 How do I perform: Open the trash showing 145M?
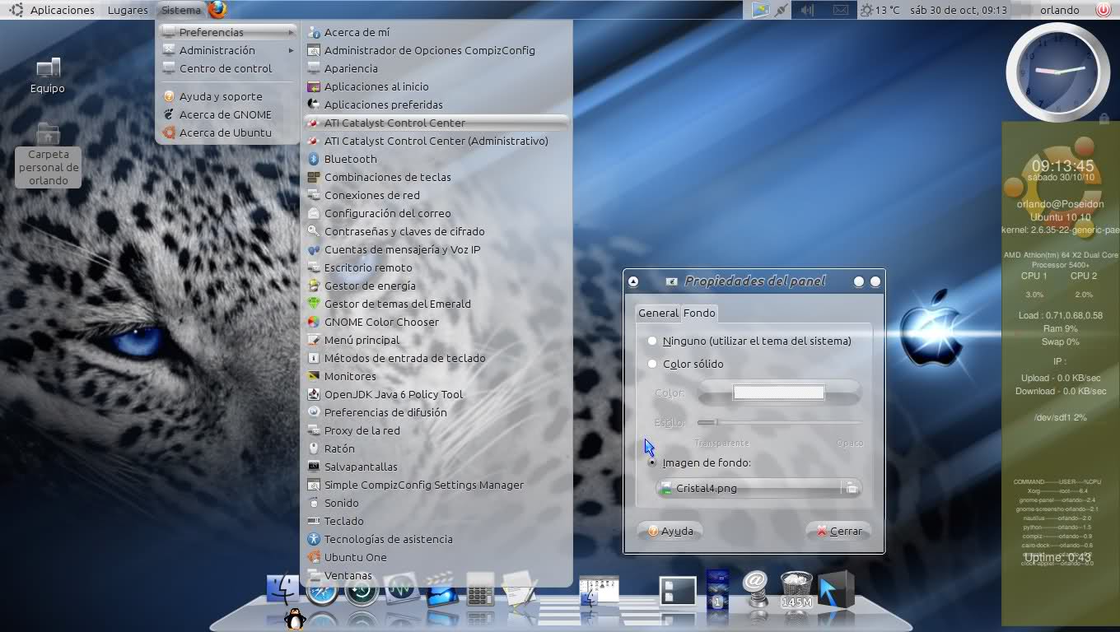[796, 590]
